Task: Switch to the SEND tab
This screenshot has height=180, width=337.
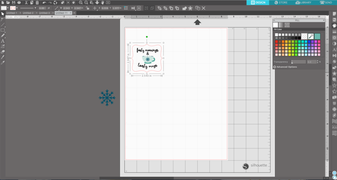Action: [326, 3]
